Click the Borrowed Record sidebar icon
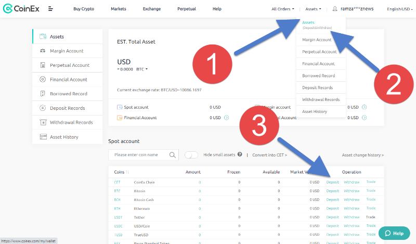The image size is (416, 244). (x=43, y=94)
